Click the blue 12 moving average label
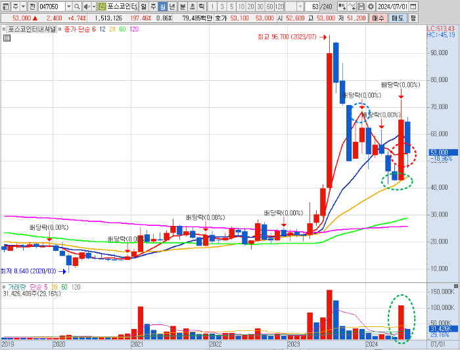The width and height of the screenshot is (460, 350). (103, 30)
